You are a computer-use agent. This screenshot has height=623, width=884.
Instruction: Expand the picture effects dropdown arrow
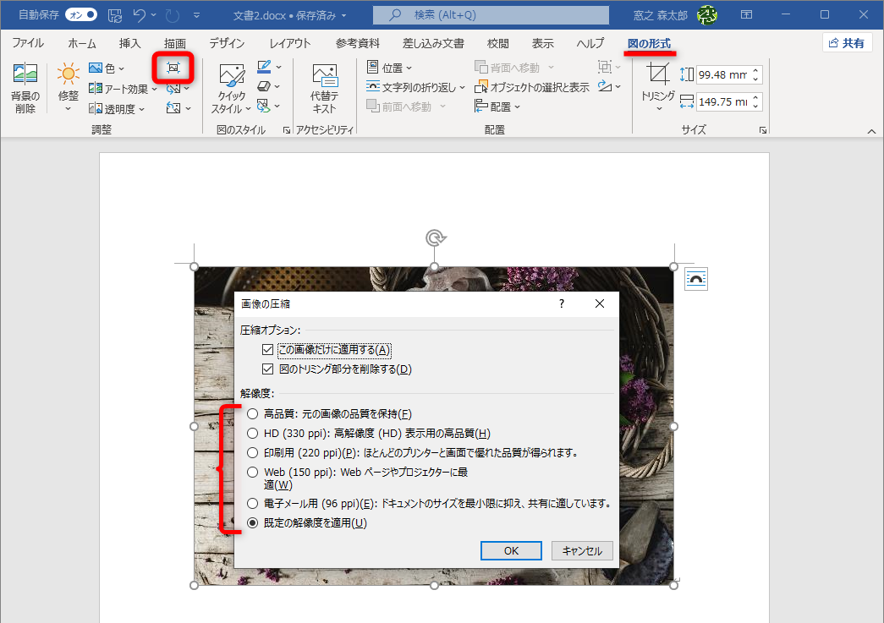[x=277, y=86]
